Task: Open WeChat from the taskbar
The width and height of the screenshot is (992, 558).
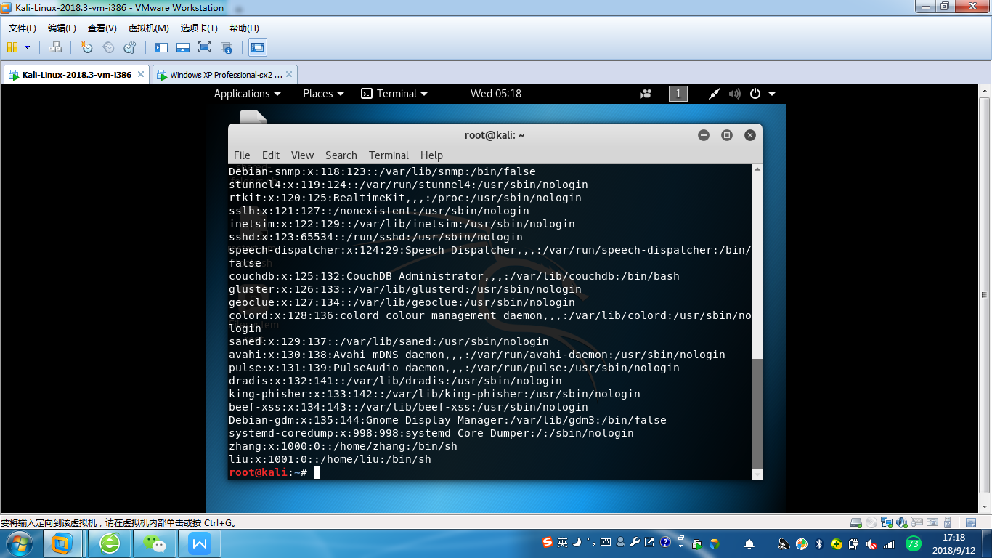Action: pos(154,543)
